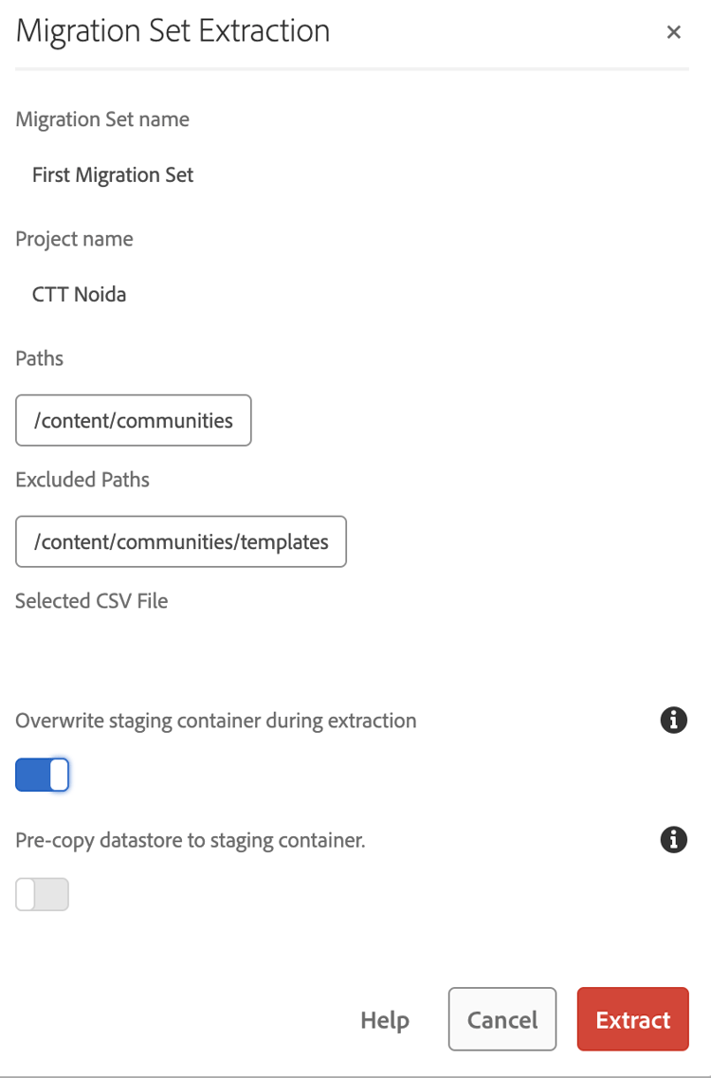
Task: Click Pre-copy datastore to staging container text
Action: click(191, 840)
